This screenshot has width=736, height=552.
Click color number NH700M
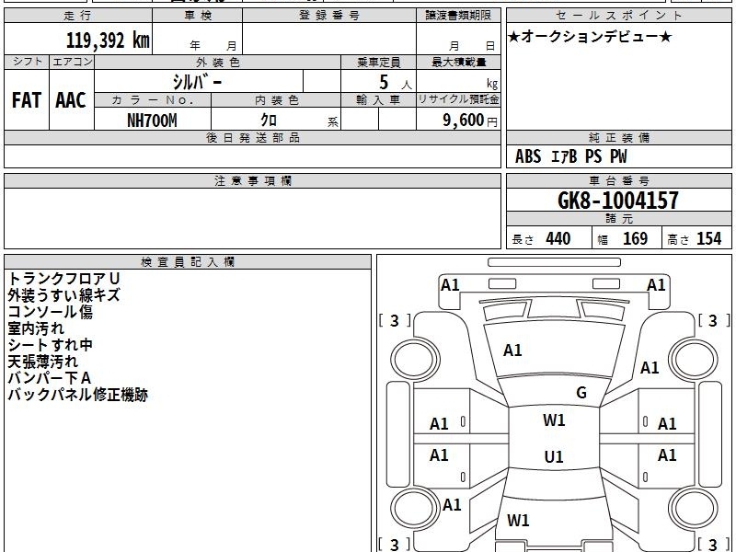point(152,121)
